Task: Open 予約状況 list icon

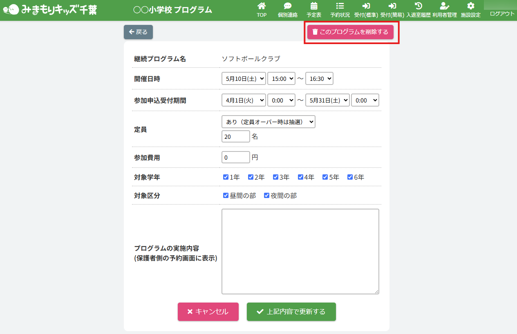Action: click(x=340, y=6)
